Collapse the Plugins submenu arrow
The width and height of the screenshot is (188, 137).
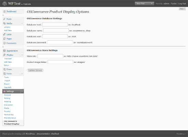click(x=22, y=55)
